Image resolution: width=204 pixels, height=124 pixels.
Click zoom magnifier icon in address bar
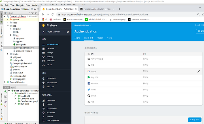[198, 14]
